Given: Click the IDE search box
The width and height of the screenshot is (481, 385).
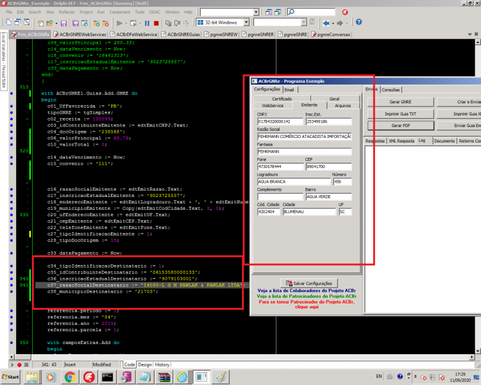Looking at the screenshot, I should coord(311,12).
